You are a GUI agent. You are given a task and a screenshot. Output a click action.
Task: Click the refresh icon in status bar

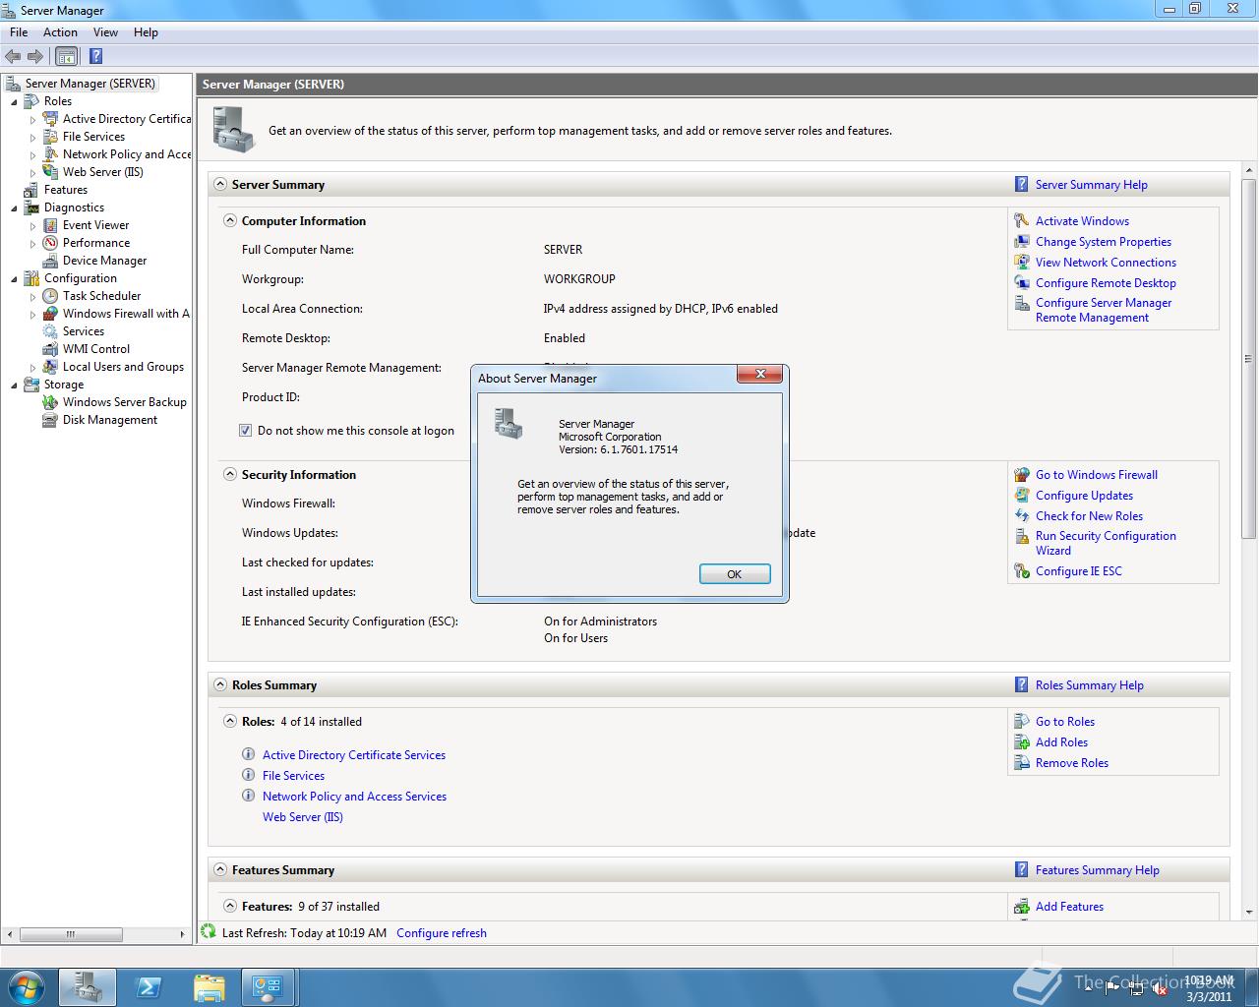pyautogui.click(x=208, y=931)
